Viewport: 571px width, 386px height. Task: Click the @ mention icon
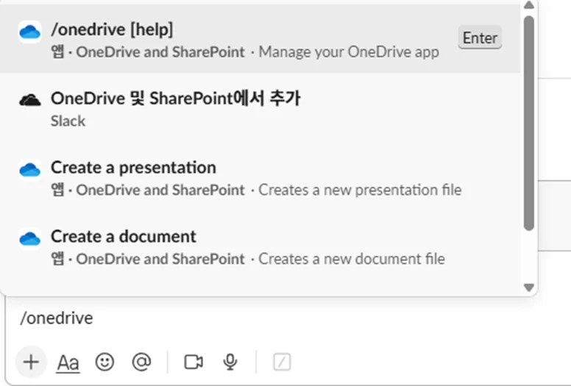click(x=141, y=362)
